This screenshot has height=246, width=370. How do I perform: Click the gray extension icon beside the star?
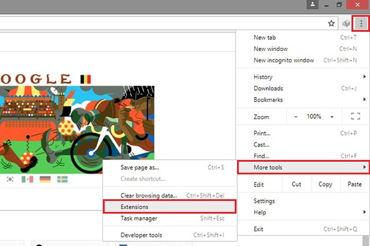(346, 23)
